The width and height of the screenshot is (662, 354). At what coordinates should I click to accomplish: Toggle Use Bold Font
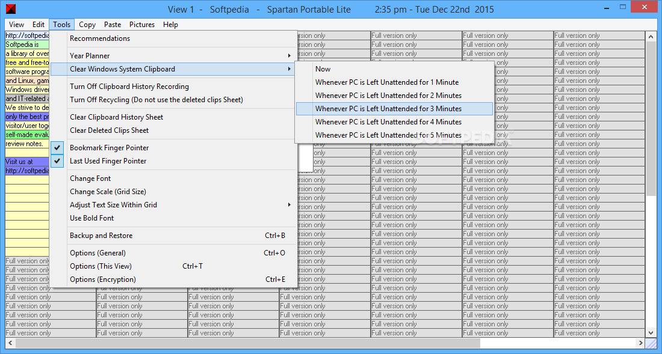tap(173, 218)
